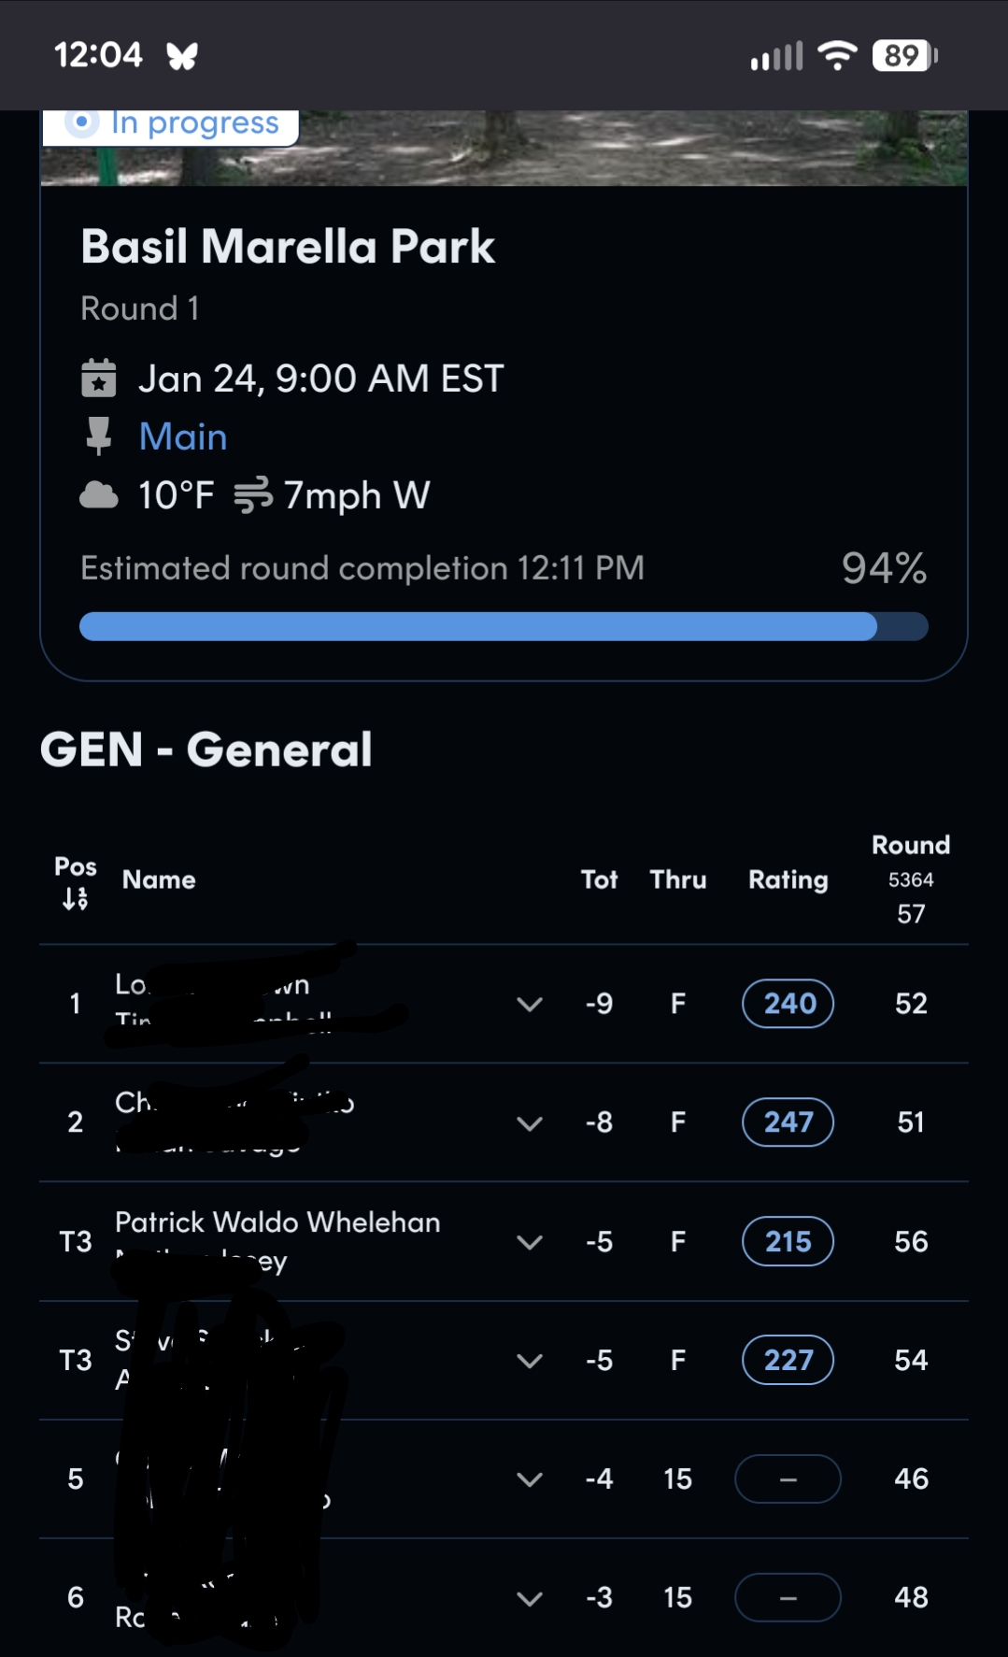Expand second place row chevron

tap(530, 1123)
